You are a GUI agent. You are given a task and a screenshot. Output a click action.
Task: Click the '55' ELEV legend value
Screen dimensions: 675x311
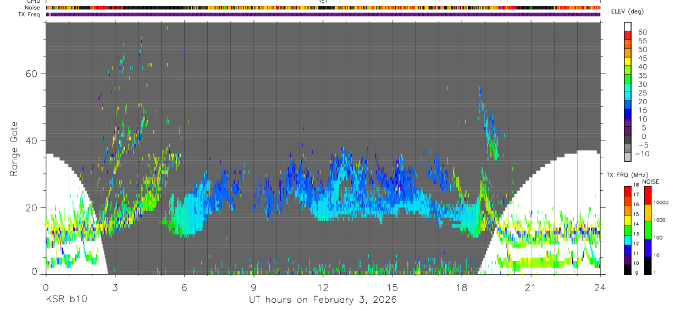(642, 41)
